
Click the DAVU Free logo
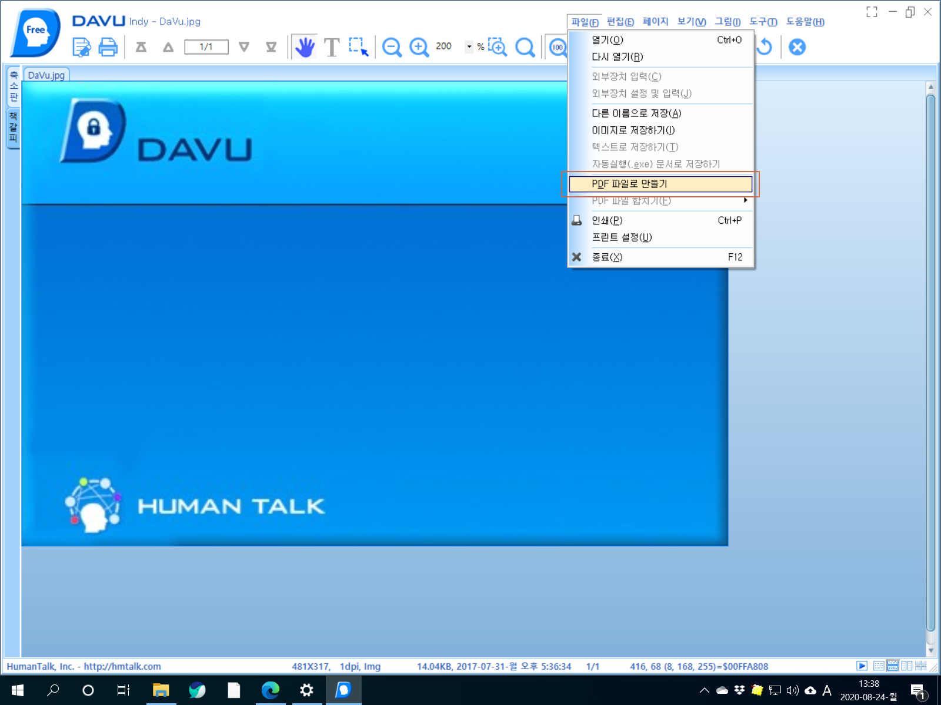(35, 32)
